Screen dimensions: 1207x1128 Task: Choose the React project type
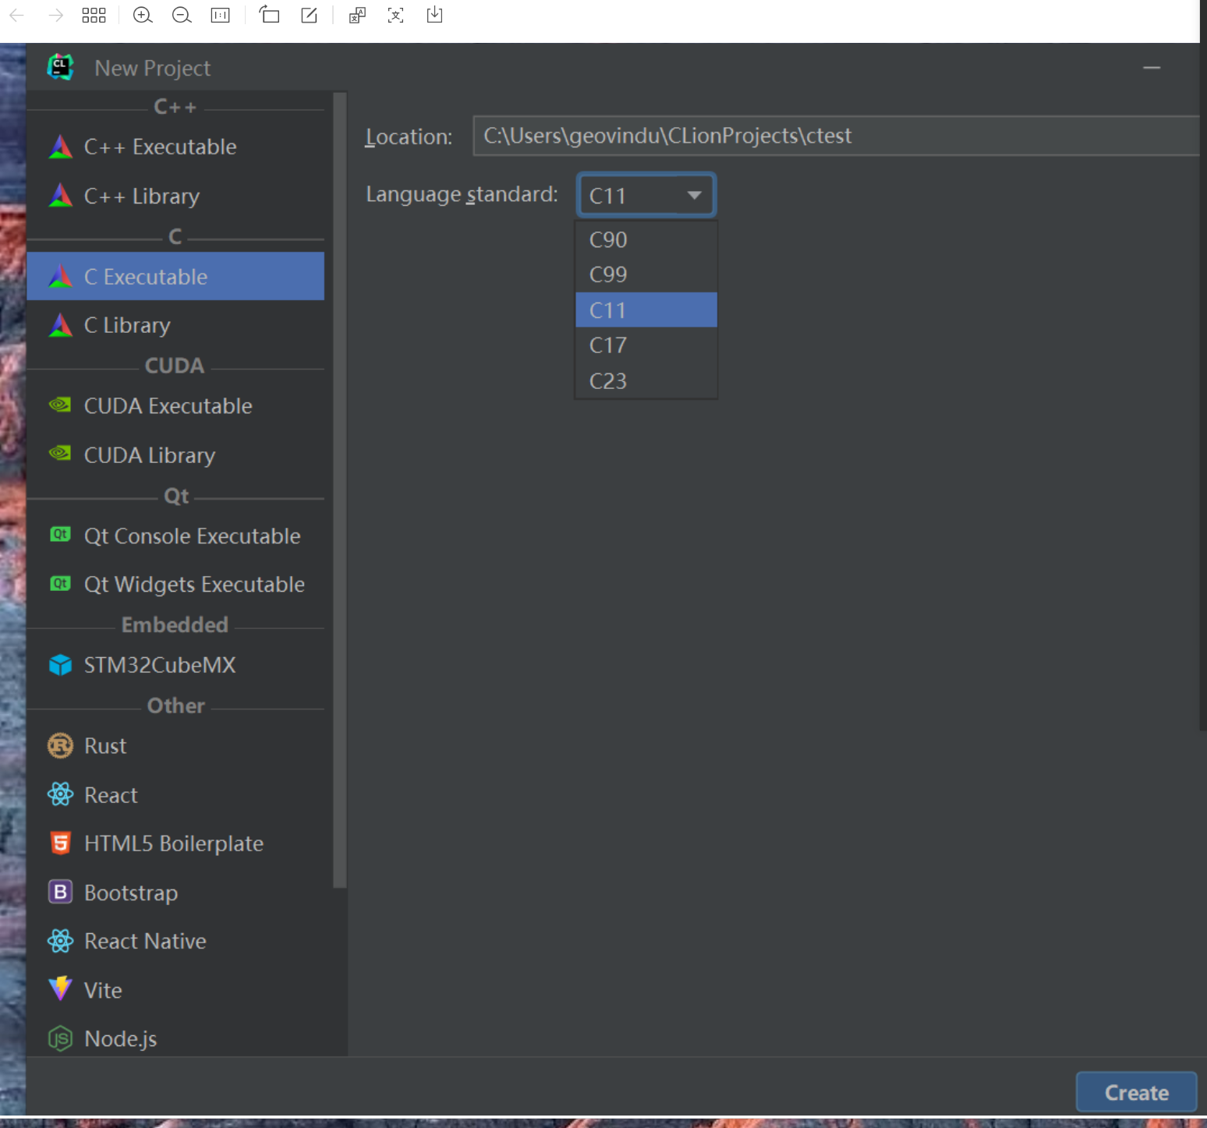(175, 794)
